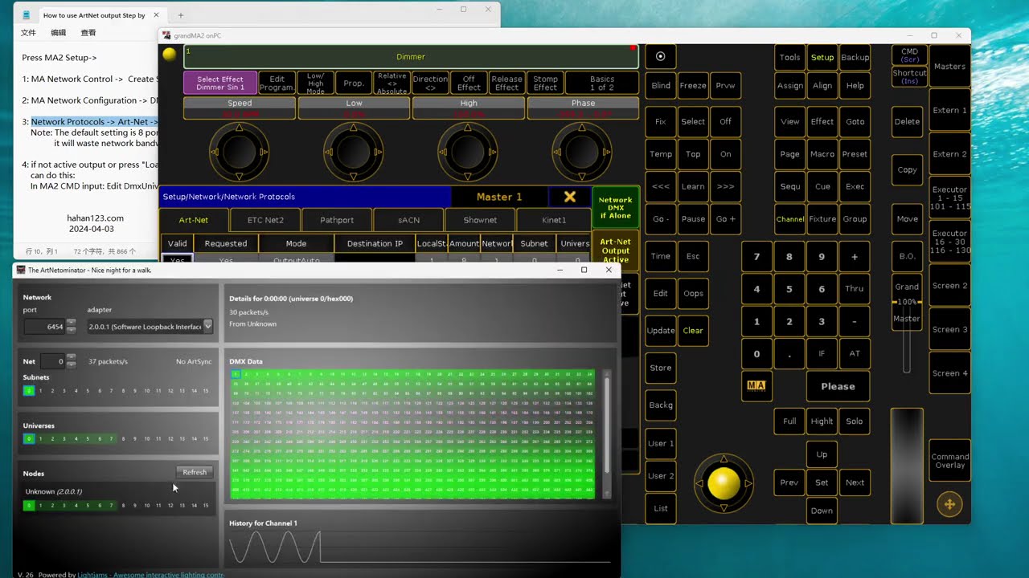This screenshot has width=1029, height=578.
Task: Open the 文件 menu in Notepad
Action: [x=28, y=33]
